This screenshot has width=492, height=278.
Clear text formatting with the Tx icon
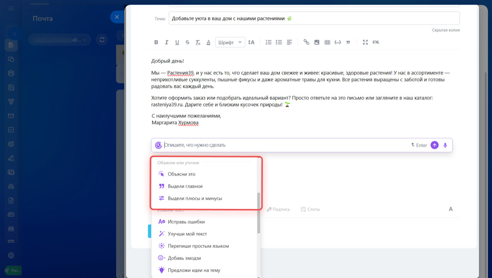[198, 42]
